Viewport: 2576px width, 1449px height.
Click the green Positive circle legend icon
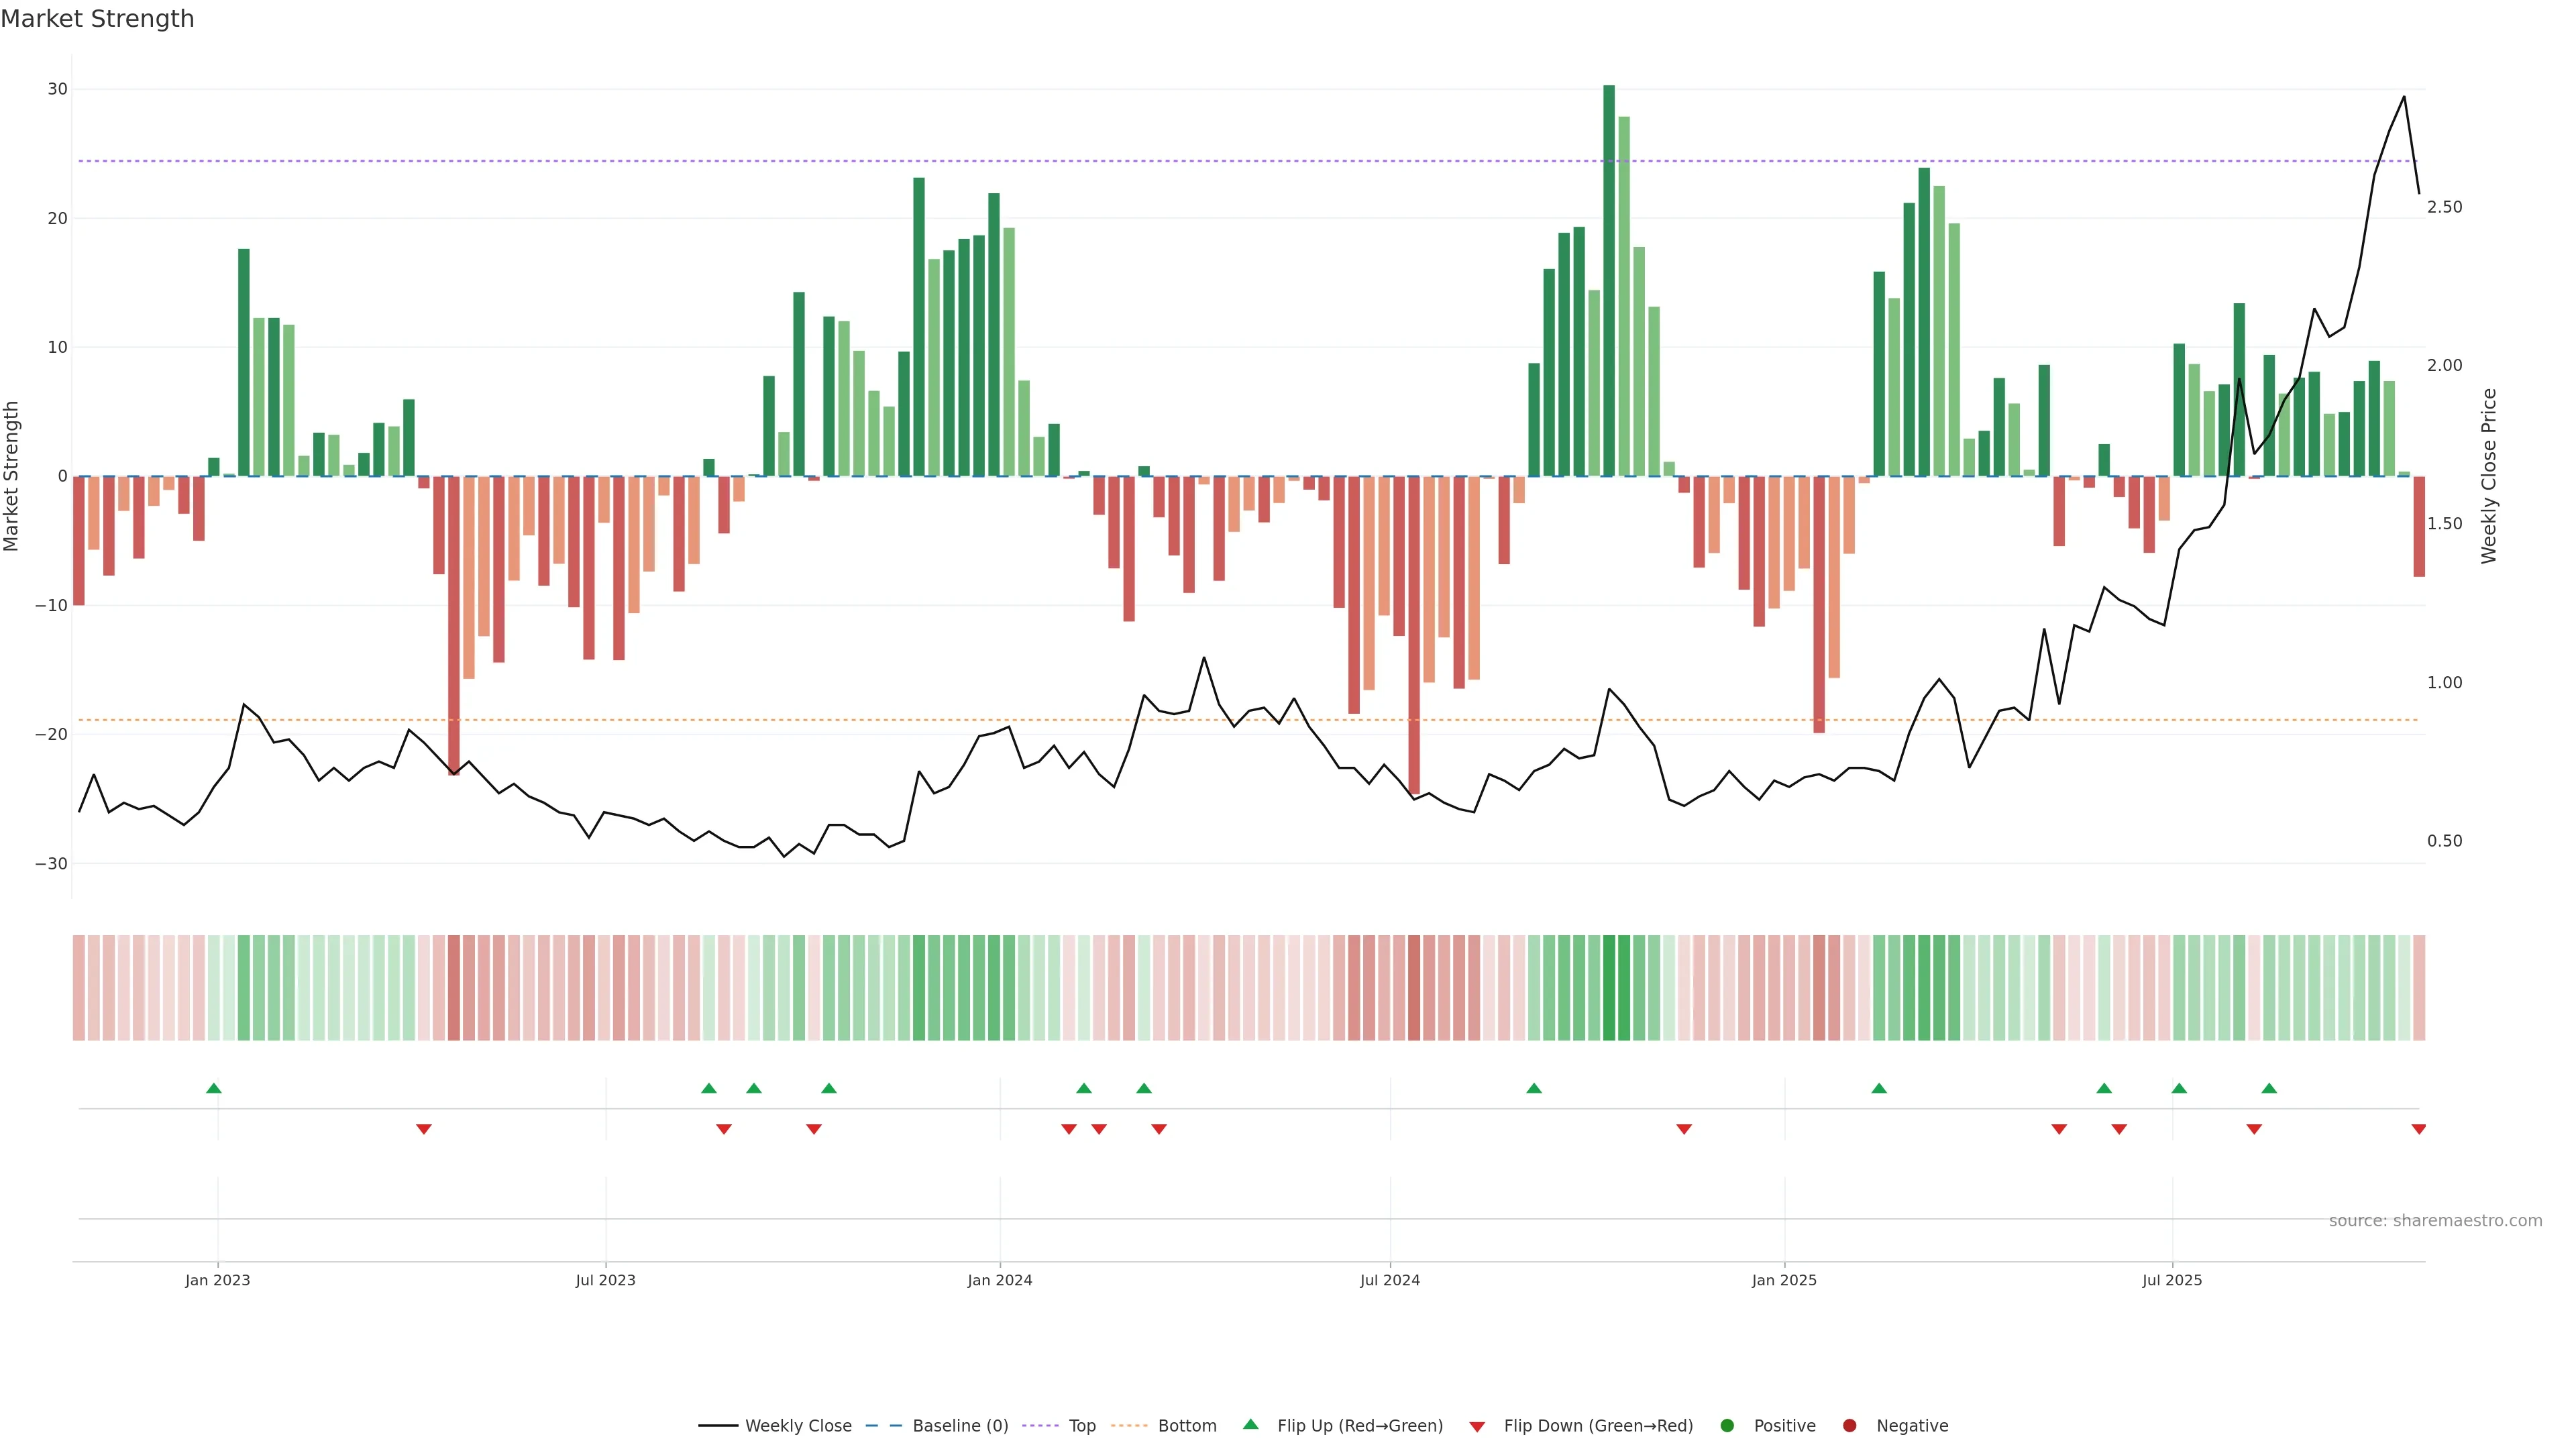click(1727, 1426)
